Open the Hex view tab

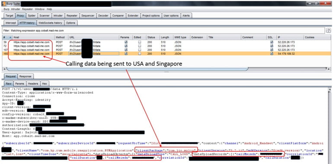[x=45, y=84]
